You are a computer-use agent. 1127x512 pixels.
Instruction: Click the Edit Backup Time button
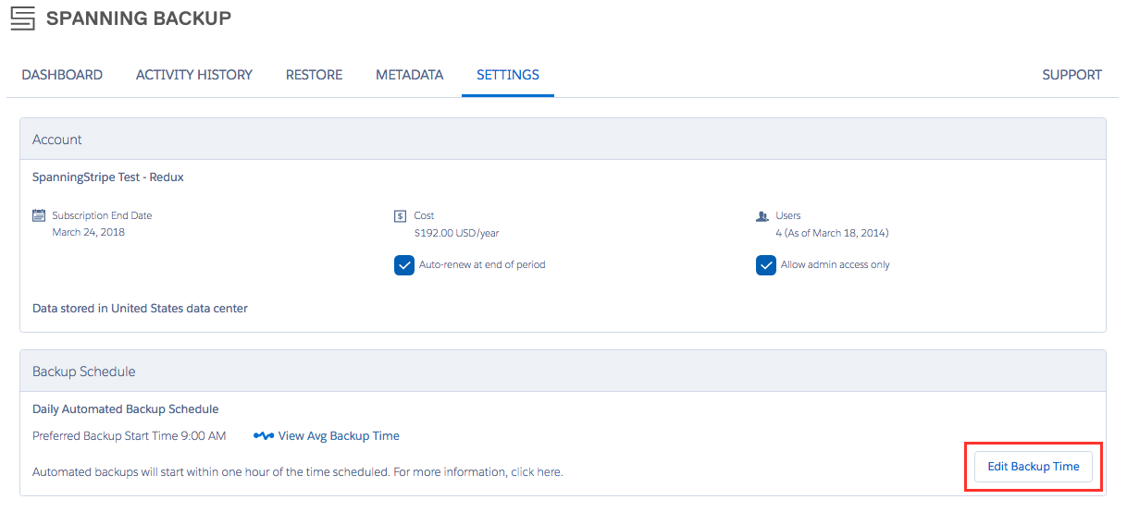click(x=1034, y=467)
